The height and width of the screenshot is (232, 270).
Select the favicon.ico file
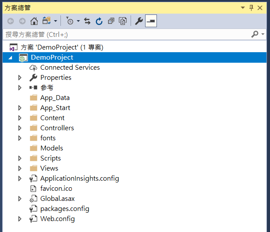(56, 189)
